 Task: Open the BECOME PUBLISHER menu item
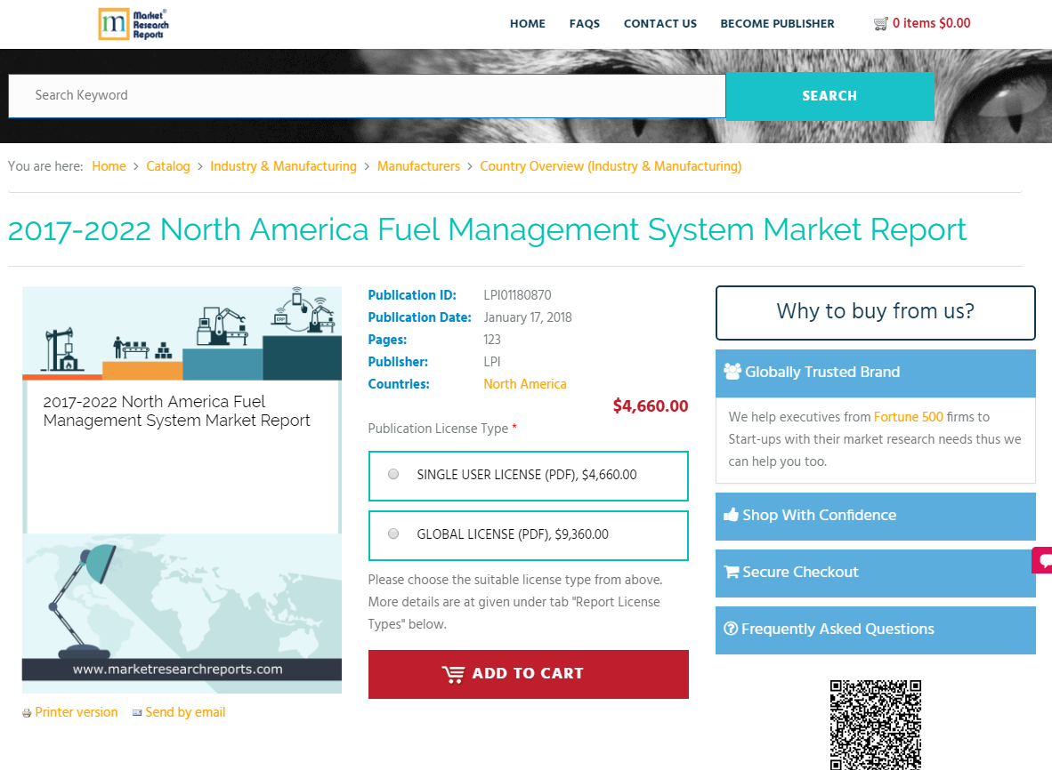[777, 23]
